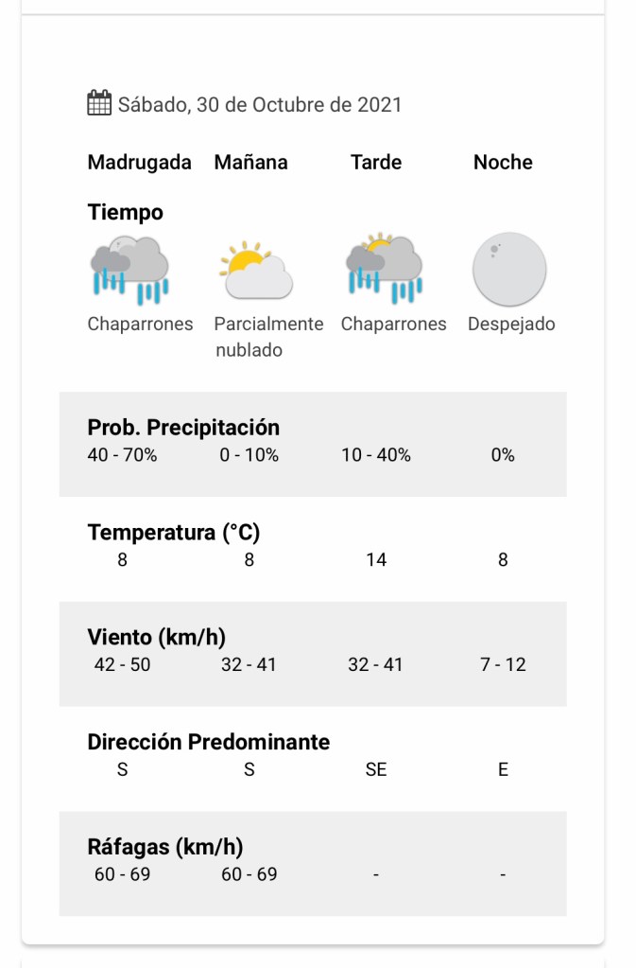636x968 pixels.
Task: Click the 40 - 70% precipitation value
Action: click(x=122, y=455)
